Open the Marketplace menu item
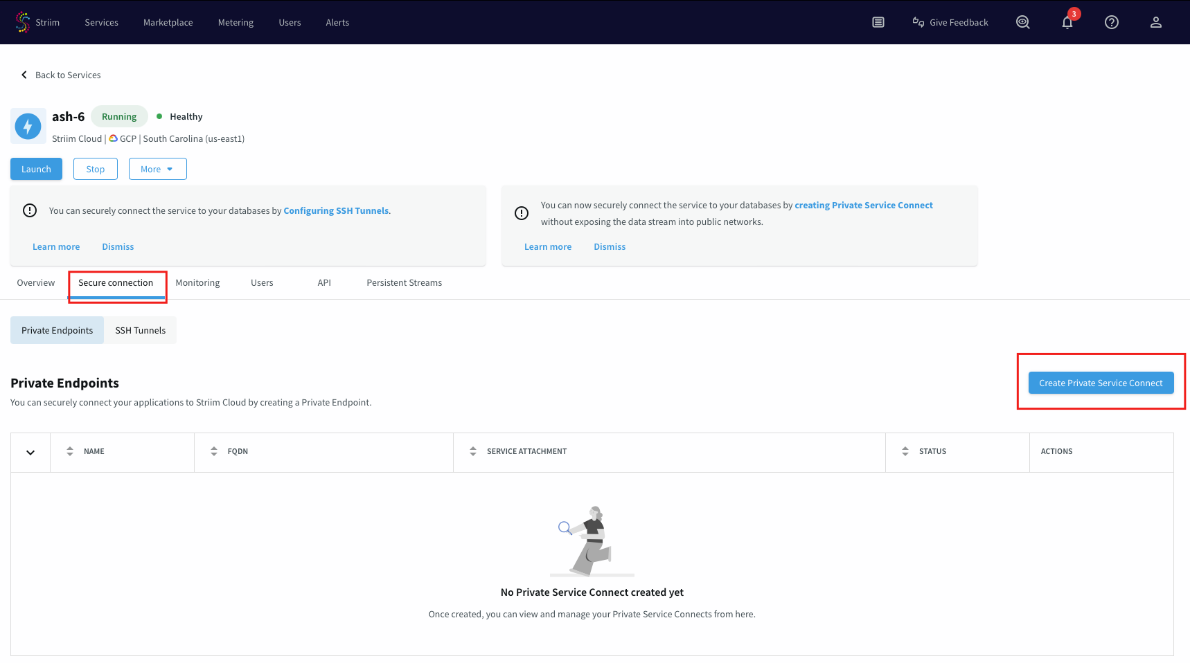 pos(168,22)
